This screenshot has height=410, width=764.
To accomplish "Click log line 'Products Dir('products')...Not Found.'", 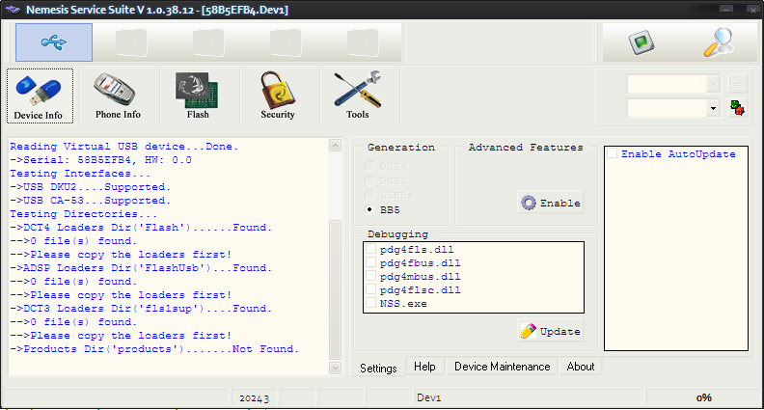I will click(154, 349).
